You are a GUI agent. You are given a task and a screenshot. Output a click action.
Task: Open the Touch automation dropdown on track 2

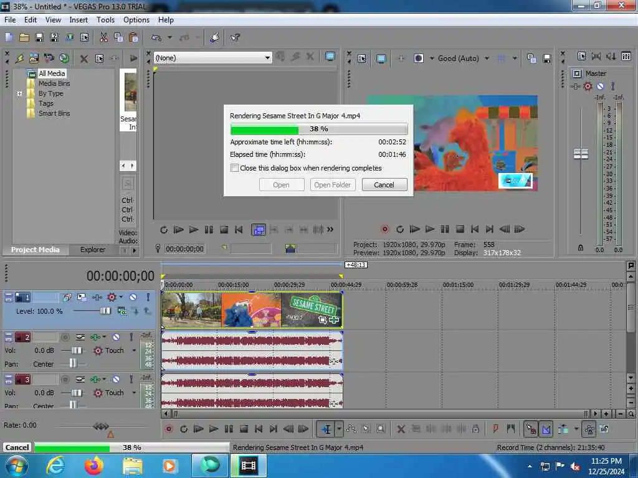click(134, 350)
